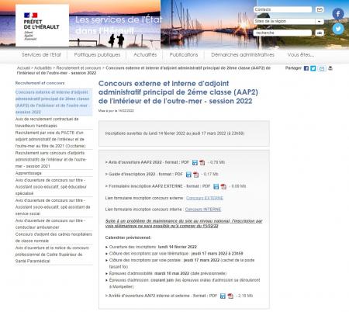Viewport: 349px width, 312px height.
Task: Go to Recrutement et concours breadcrumb link
Action: (x=78, y=68)
